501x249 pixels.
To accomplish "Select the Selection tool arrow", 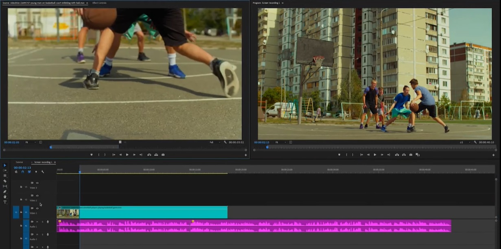I will pyautogui.click(x=5, y=165).
